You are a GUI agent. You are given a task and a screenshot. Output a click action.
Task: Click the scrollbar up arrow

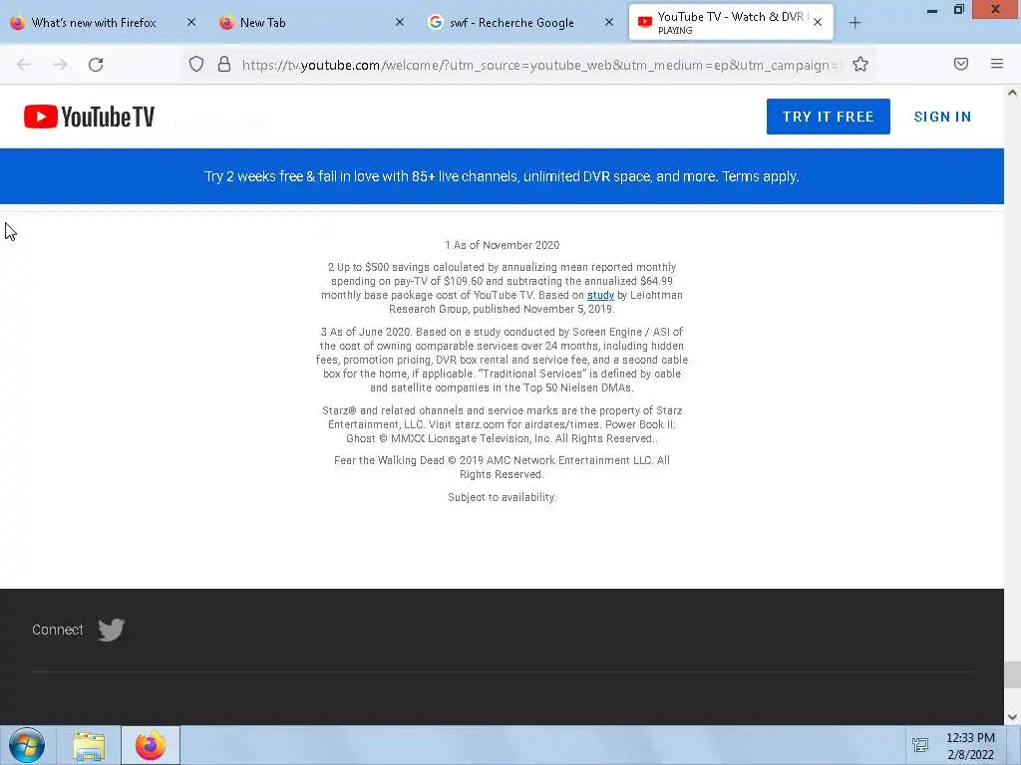1013,93
